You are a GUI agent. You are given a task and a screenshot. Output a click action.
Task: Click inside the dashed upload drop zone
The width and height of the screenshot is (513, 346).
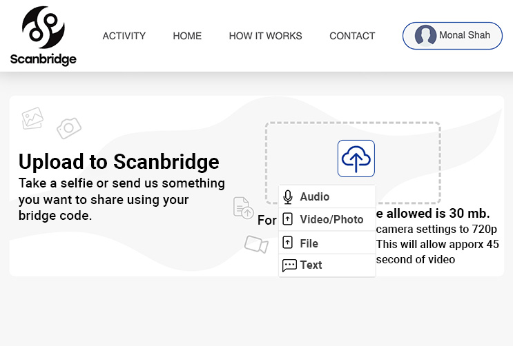[x=353, y=163]
